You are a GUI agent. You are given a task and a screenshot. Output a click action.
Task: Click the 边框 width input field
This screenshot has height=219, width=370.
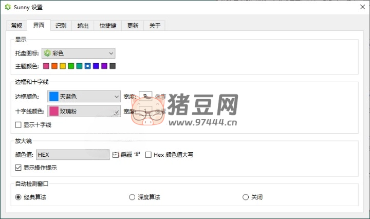point(145,96)
